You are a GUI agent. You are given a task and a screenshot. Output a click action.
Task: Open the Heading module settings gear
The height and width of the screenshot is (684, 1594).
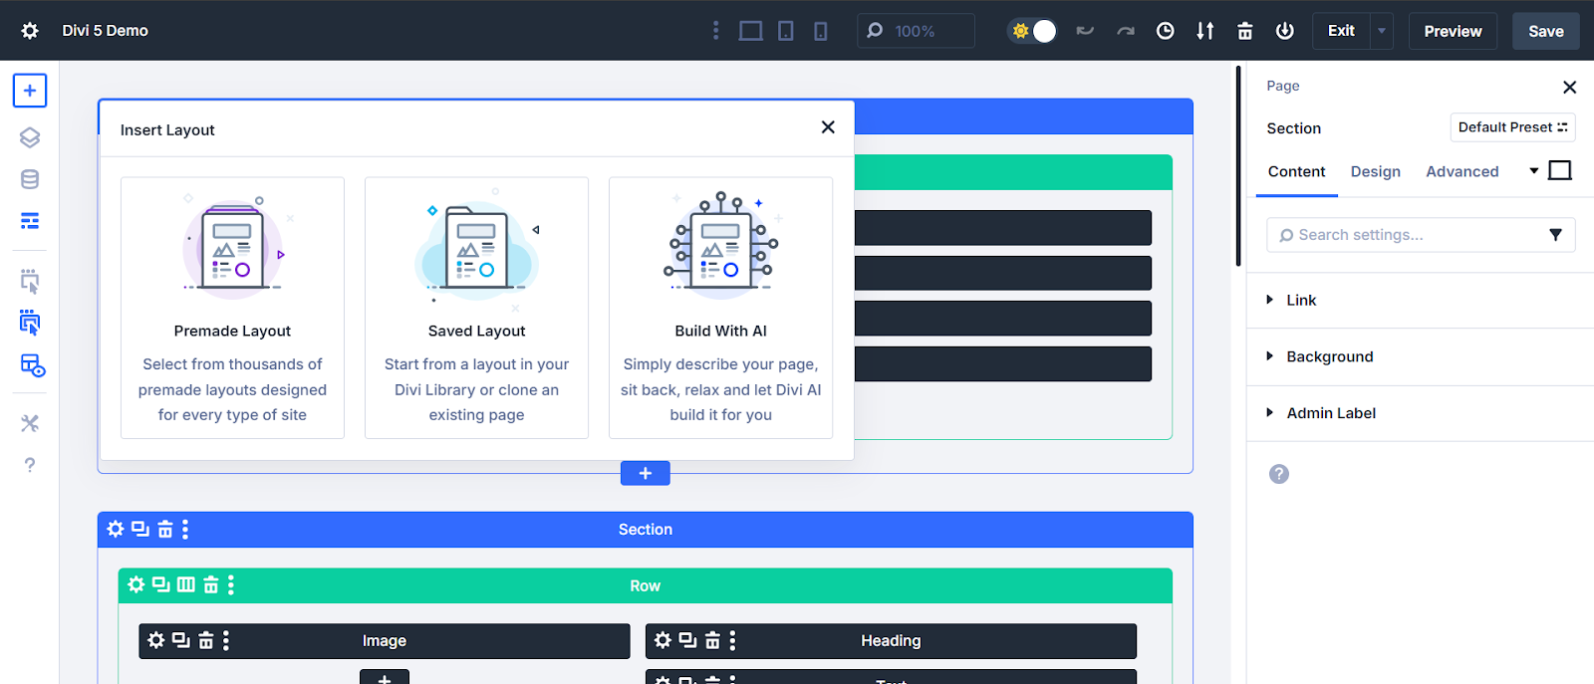[664, 640]
